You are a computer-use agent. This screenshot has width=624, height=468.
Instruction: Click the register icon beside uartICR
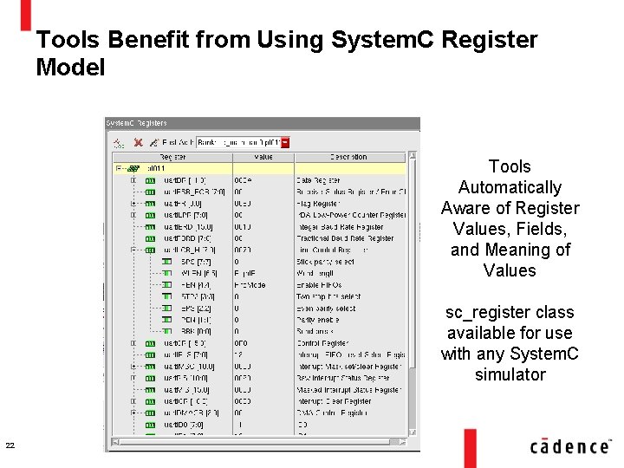coord(150,401)
